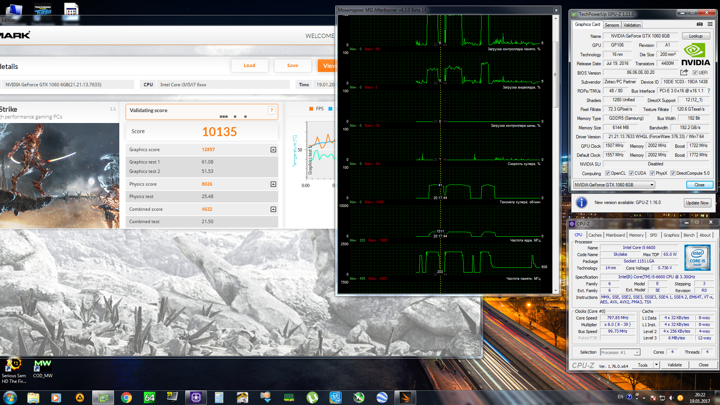Image resolution: width=720 pixels, height=405 pixels.
Task: Expand the Graphics score details
Action: 273,150
